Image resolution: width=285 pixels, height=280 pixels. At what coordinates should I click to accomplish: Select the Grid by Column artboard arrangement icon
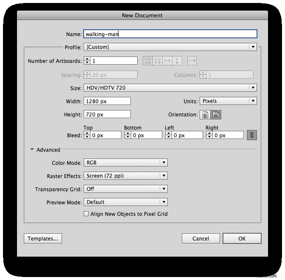[158, 61]
